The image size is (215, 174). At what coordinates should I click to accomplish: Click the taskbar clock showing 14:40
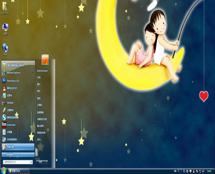(x=209, y=171)
